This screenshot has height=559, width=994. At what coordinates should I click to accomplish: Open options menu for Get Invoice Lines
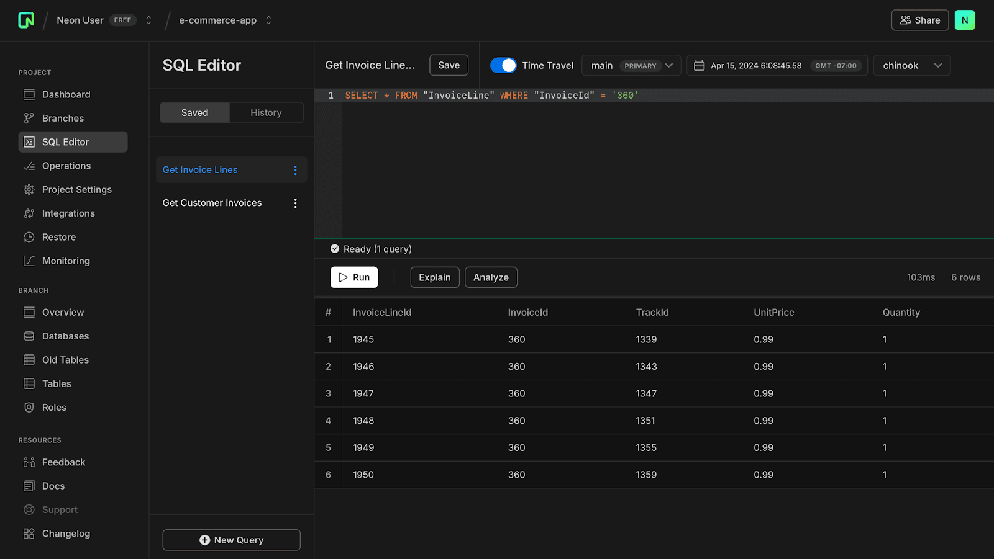[295, 170]
